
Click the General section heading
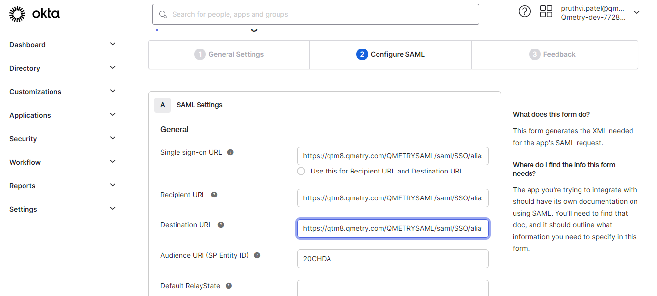click(x=175, y=129)
